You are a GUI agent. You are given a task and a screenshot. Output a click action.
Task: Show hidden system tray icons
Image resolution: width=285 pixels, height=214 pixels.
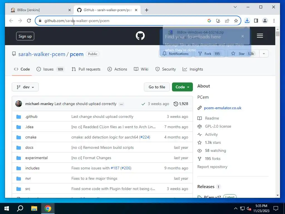235,208
